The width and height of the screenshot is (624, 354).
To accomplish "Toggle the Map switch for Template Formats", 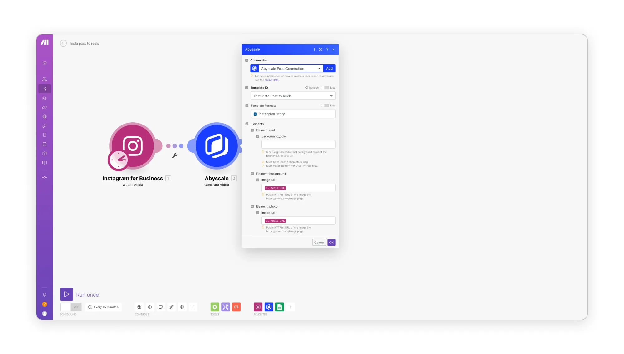I will click(324, 106).
